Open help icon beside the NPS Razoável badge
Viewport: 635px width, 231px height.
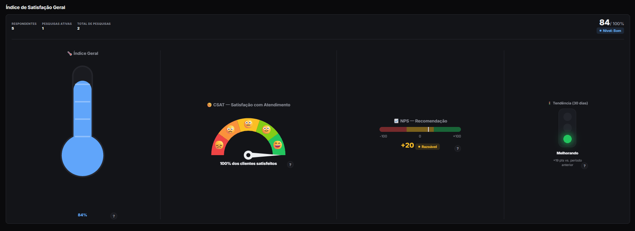458,148
